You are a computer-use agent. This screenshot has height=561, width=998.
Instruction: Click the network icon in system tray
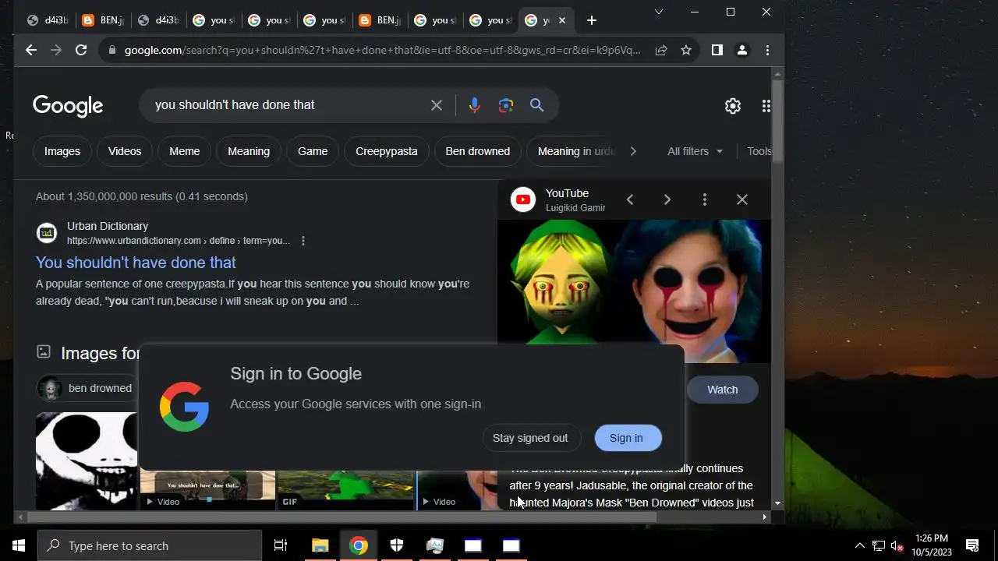[x=879, y=545]
